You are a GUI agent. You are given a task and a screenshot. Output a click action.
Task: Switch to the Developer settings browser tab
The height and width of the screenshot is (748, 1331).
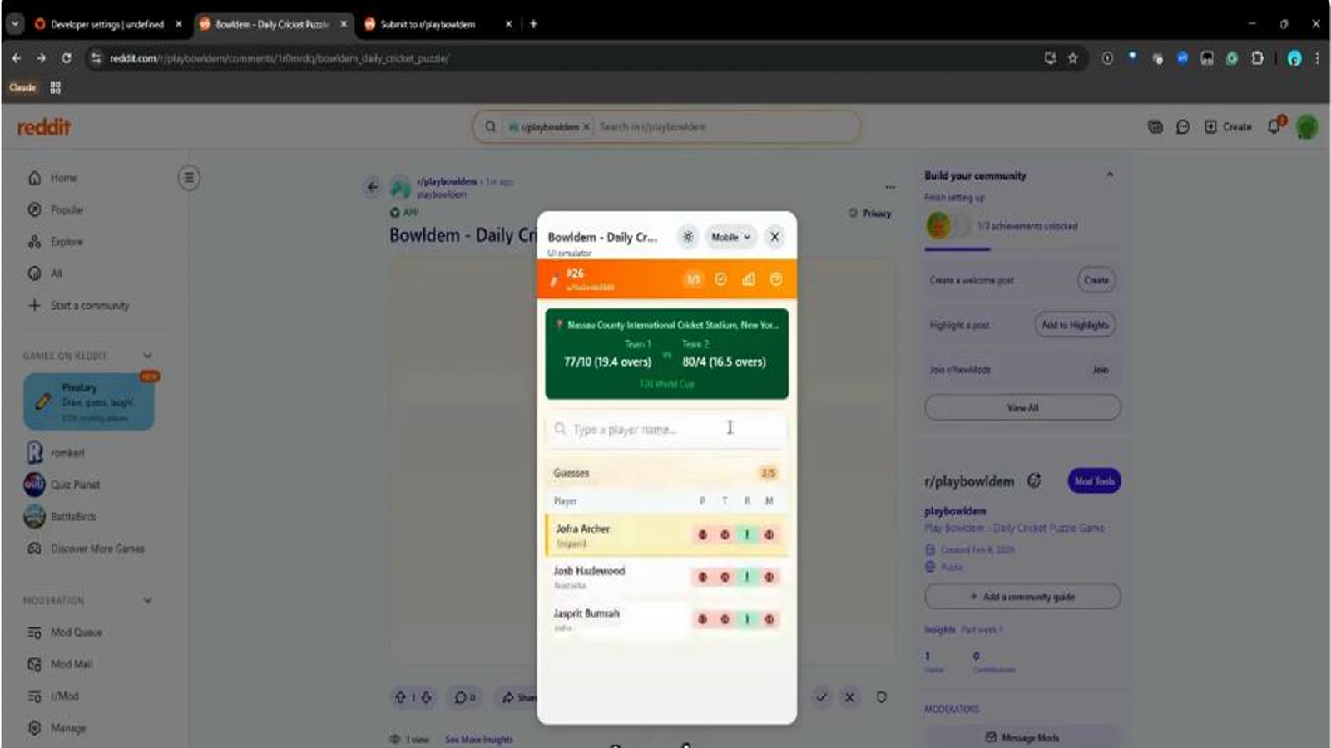(x=107, y=24)
